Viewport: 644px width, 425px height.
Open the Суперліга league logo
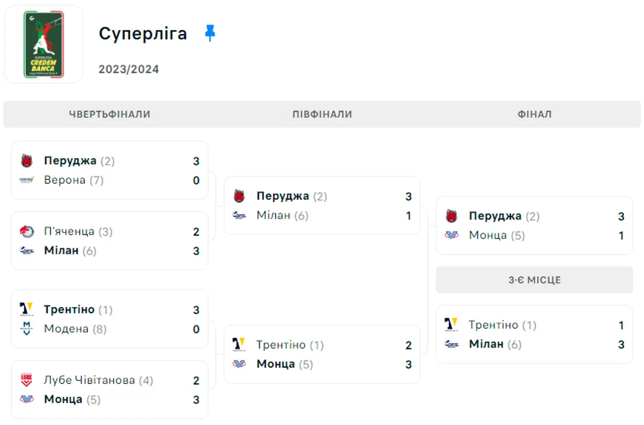pyautogui.click(x=43, y=44)
